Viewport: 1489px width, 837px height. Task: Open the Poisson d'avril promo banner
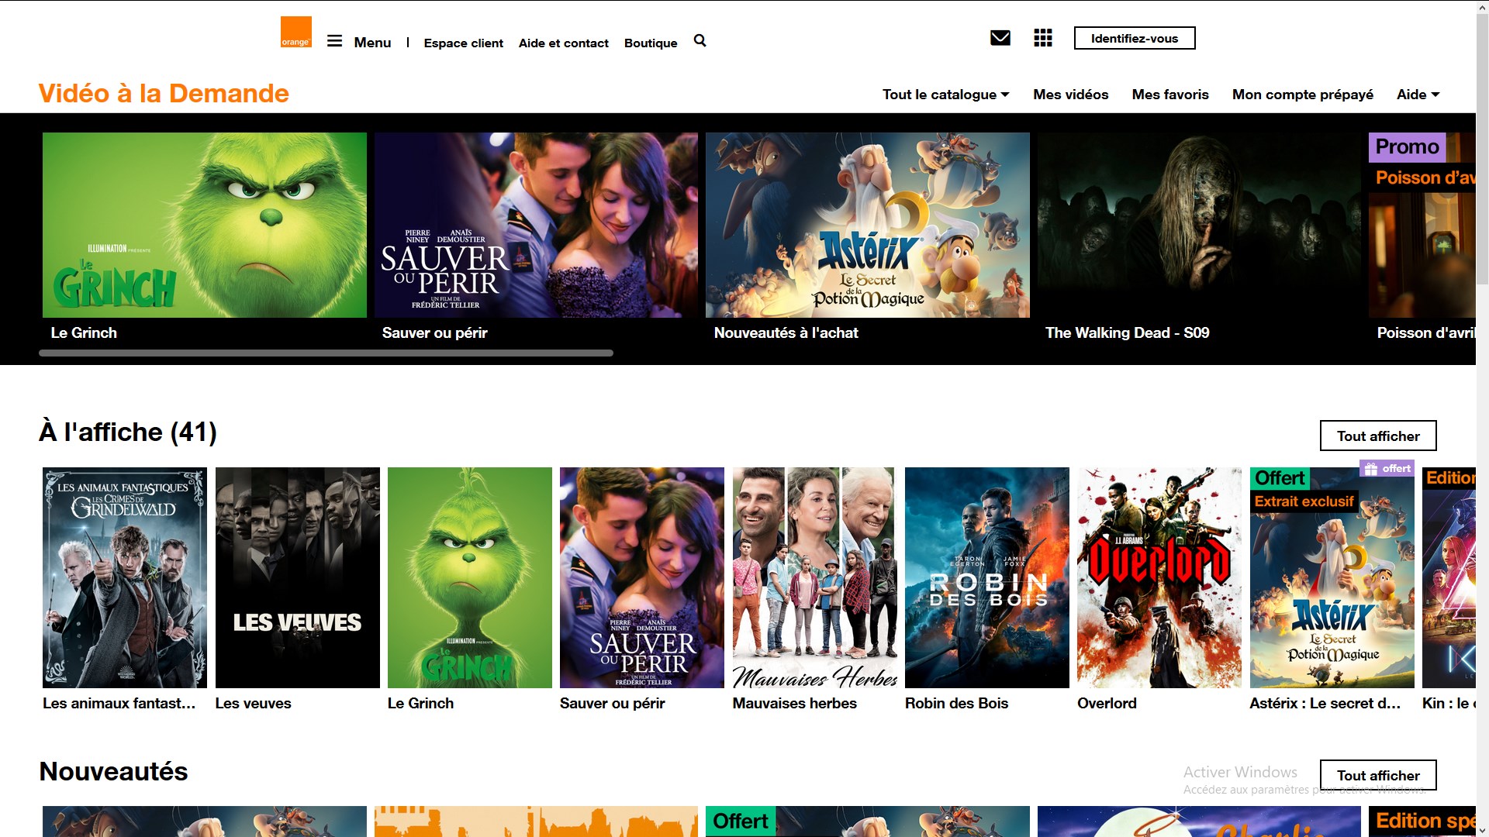[x=1422, y=225]
